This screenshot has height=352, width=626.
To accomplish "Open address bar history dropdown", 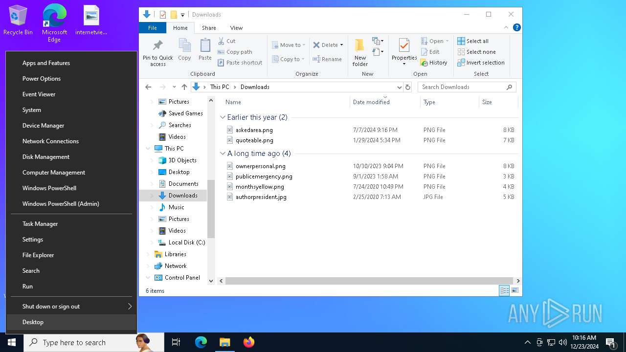I will pyautogui.click(x=399, y=87).
